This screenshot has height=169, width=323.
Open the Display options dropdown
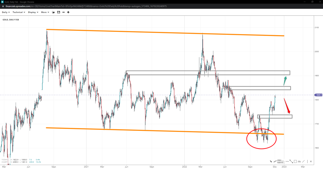pos(33,12)
